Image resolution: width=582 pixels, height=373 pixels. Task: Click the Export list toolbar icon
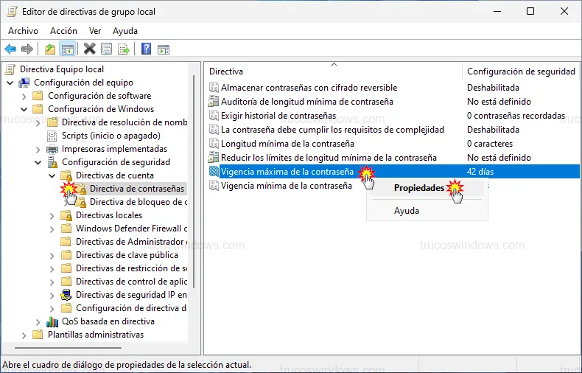124,49
